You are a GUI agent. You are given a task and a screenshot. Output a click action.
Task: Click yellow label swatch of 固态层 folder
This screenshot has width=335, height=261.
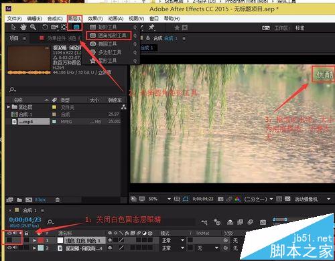54,107
